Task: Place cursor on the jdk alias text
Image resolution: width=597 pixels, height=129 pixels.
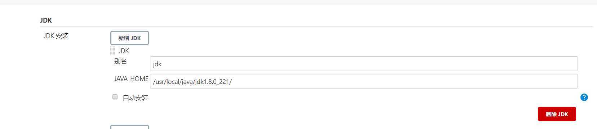Action: click(x=157, y=64)
